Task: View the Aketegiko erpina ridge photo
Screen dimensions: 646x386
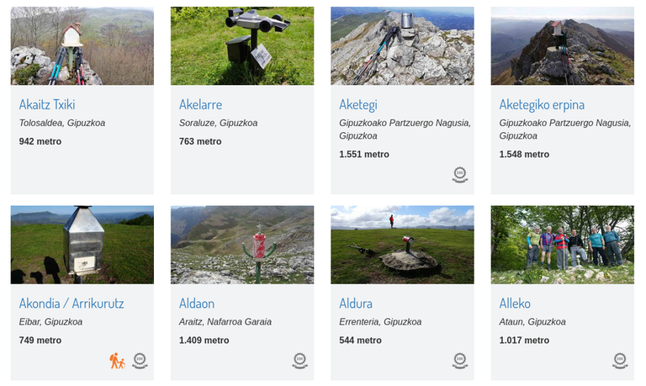Action: tap(562, 46)
